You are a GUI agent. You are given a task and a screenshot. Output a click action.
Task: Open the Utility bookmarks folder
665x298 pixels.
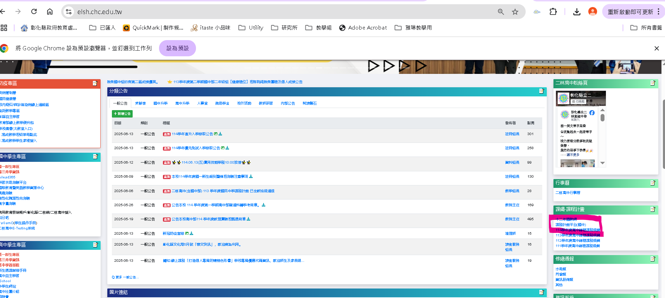[251, 28]
